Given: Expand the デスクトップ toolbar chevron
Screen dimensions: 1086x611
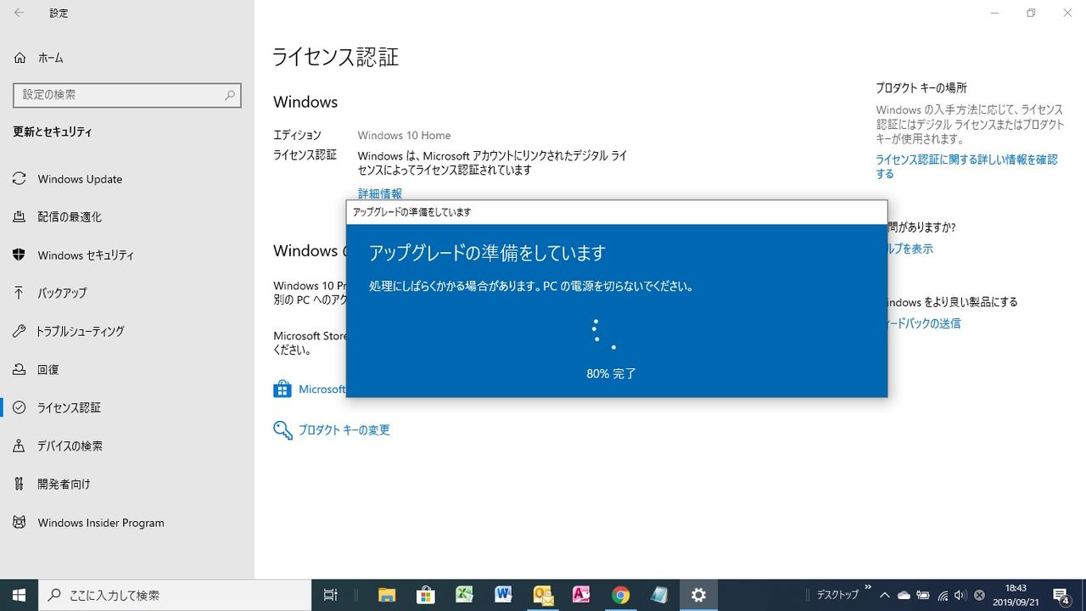Looking at the screenshot, I should [867, 587].
